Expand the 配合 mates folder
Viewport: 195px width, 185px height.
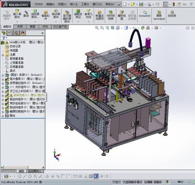click(x=3, y=116)
